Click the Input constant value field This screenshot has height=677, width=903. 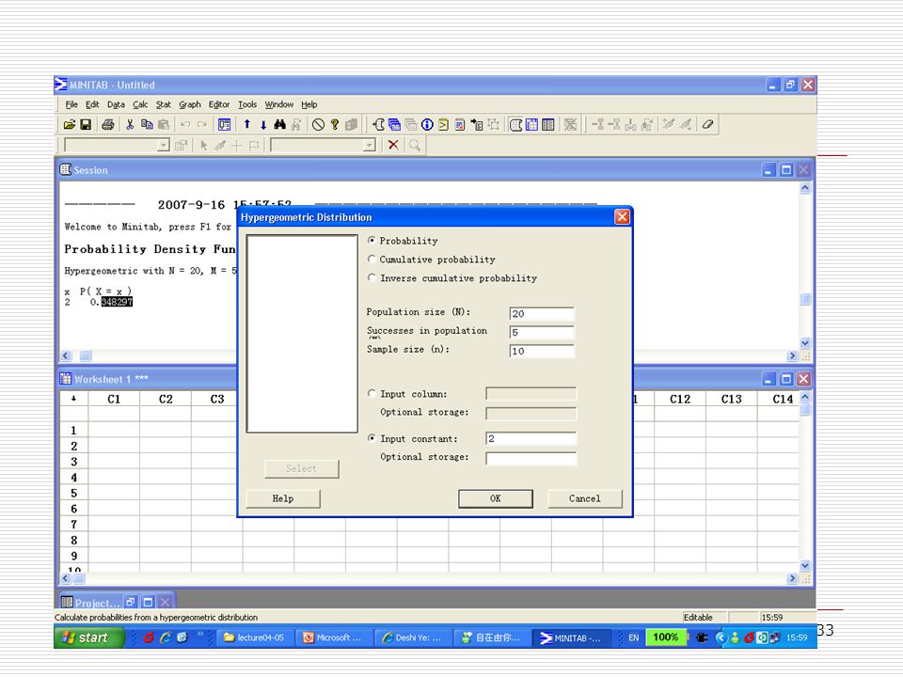tap(531, 439)
